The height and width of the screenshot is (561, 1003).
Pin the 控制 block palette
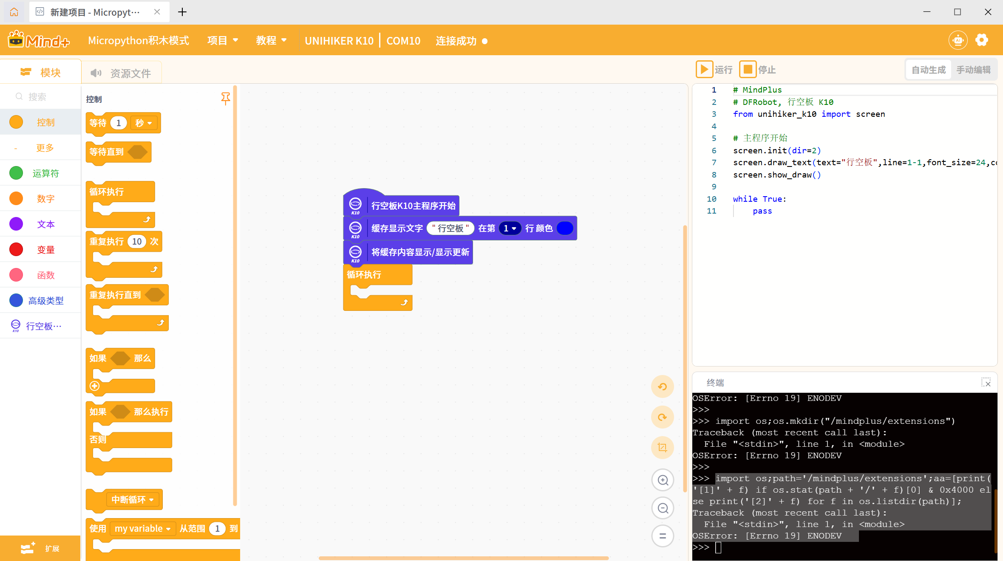point(226,99)
